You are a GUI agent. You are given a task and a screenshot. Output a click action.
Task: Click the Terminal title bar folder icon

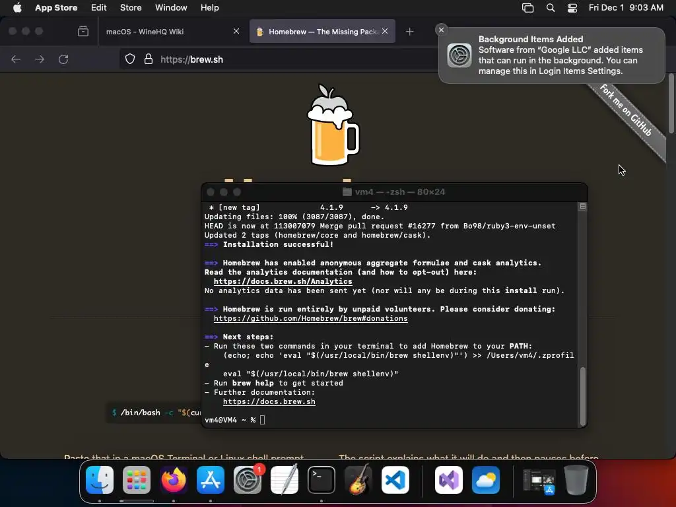[x=347, y=192]
